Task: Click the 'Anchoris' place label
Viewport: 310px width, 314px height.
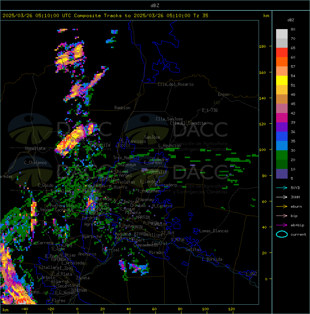Action: (x=87, y=254)
